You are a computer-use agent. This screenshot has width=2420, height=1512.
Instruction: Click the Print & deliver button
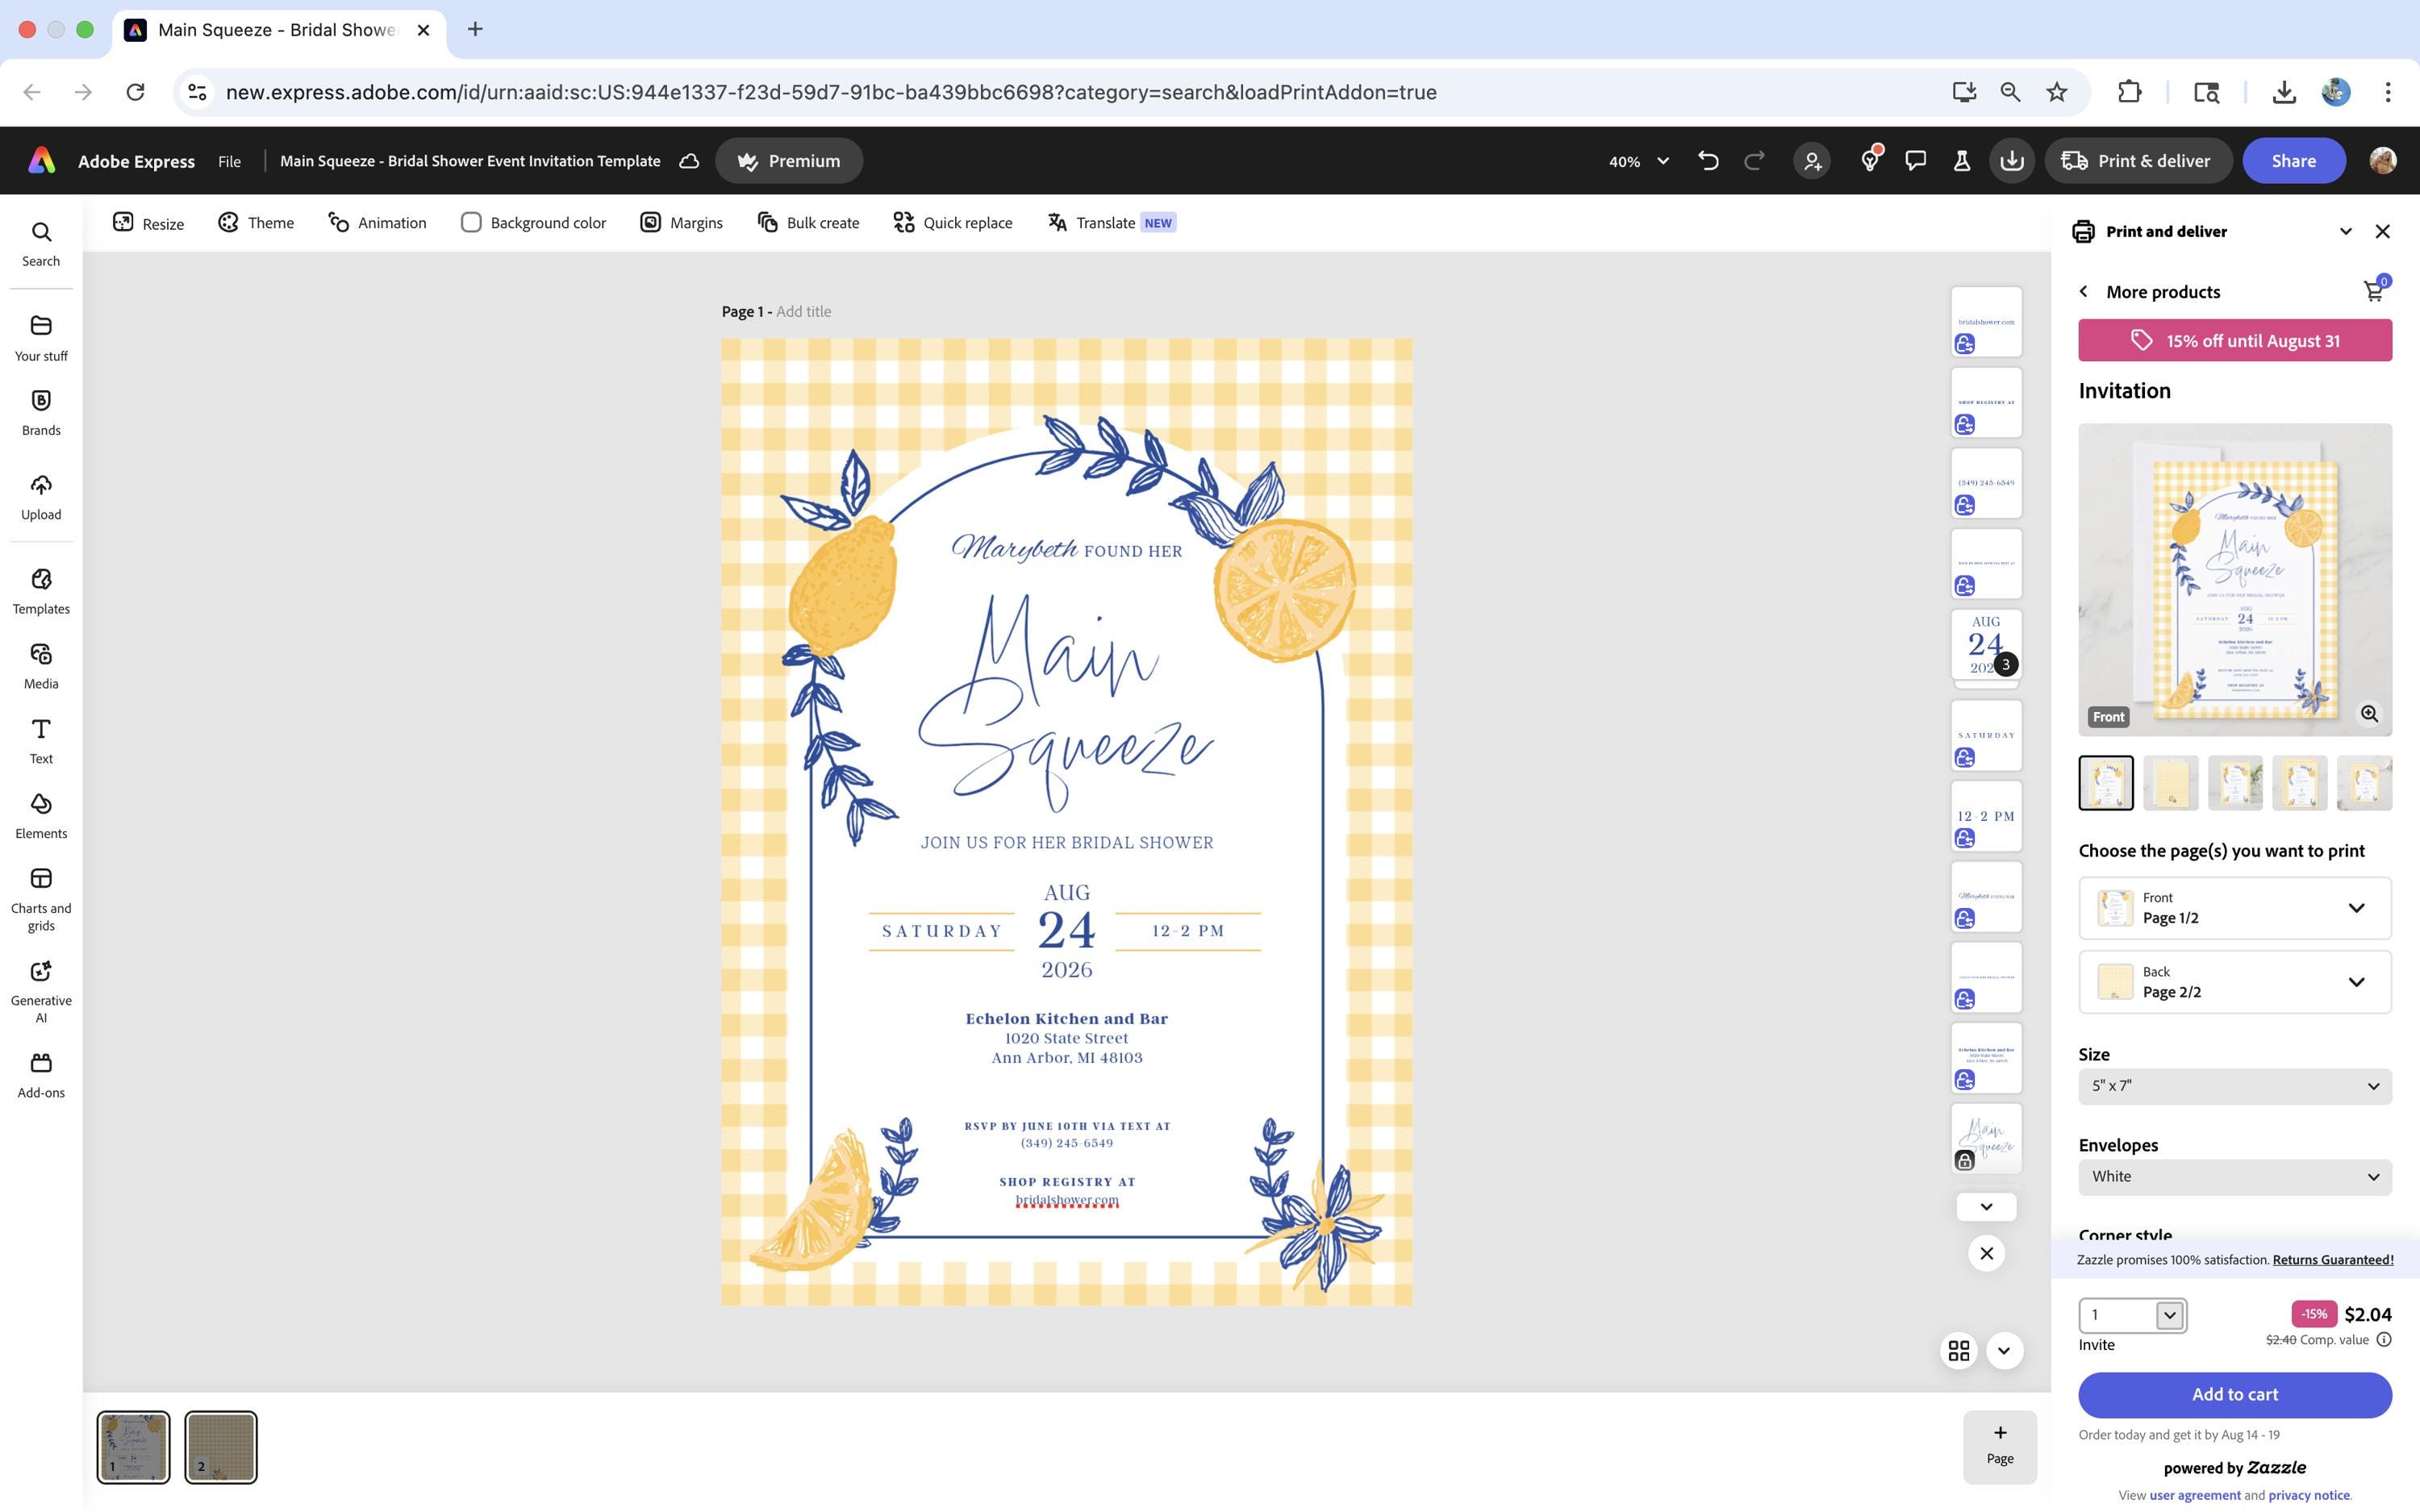click(2138, 161)
